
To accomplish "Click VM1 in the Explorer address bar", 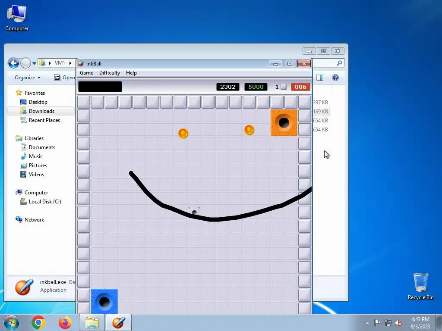I will click(x=60, y=63).
